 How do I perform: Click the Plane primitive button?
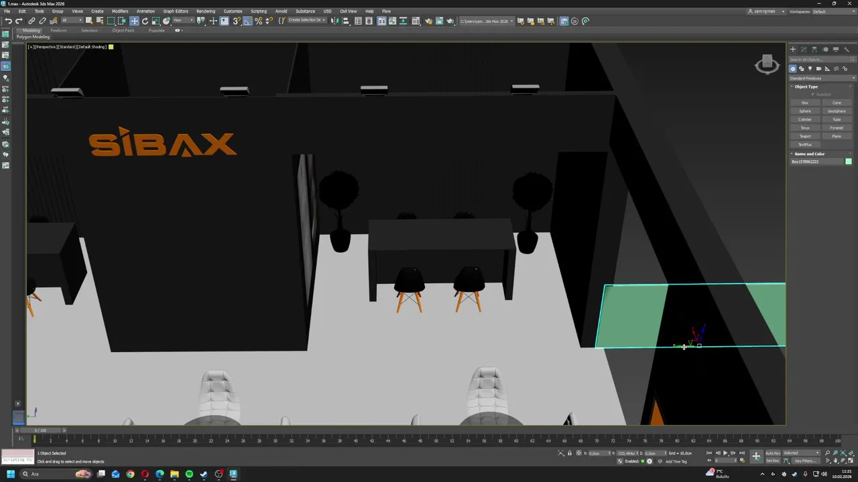pyautogui.click(x=837, y=136)
